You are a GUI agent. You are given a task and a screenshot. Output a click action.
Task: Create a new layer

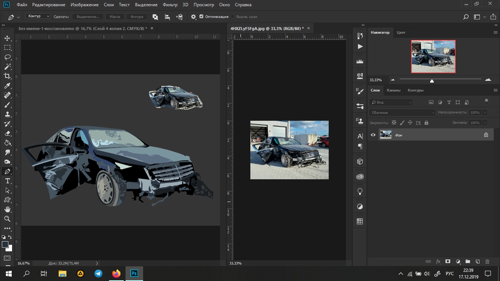(x=477, y=261)
